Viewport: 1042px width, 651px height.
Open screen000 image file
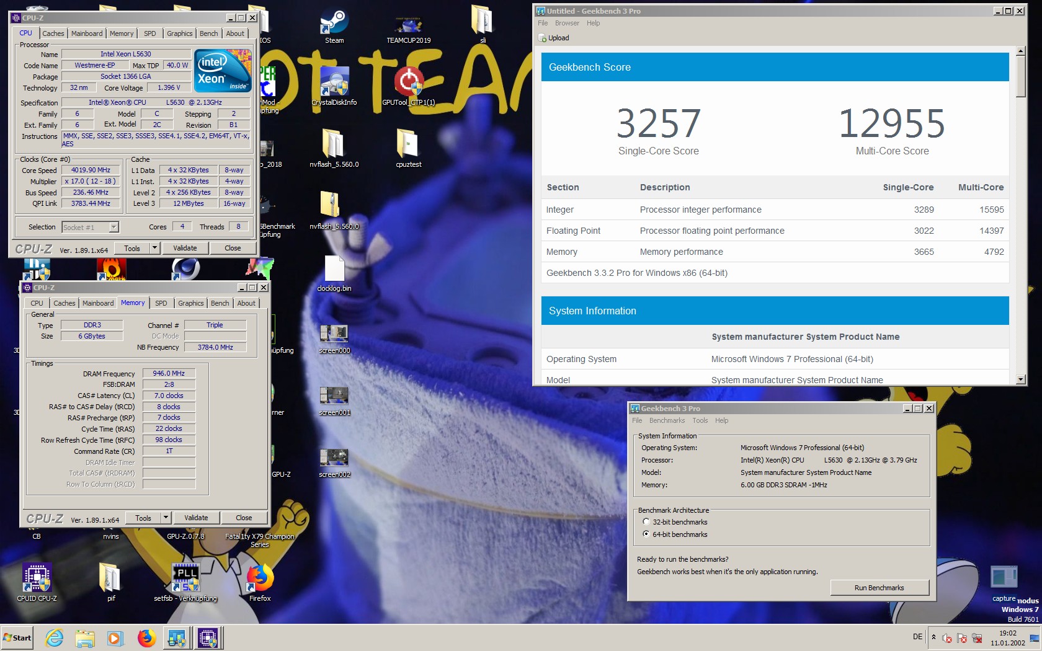tap(334, 339)
